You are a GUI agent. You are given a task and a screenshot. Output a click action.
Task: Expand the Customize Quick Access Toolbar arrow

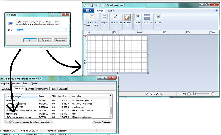(x=104, y=5)
